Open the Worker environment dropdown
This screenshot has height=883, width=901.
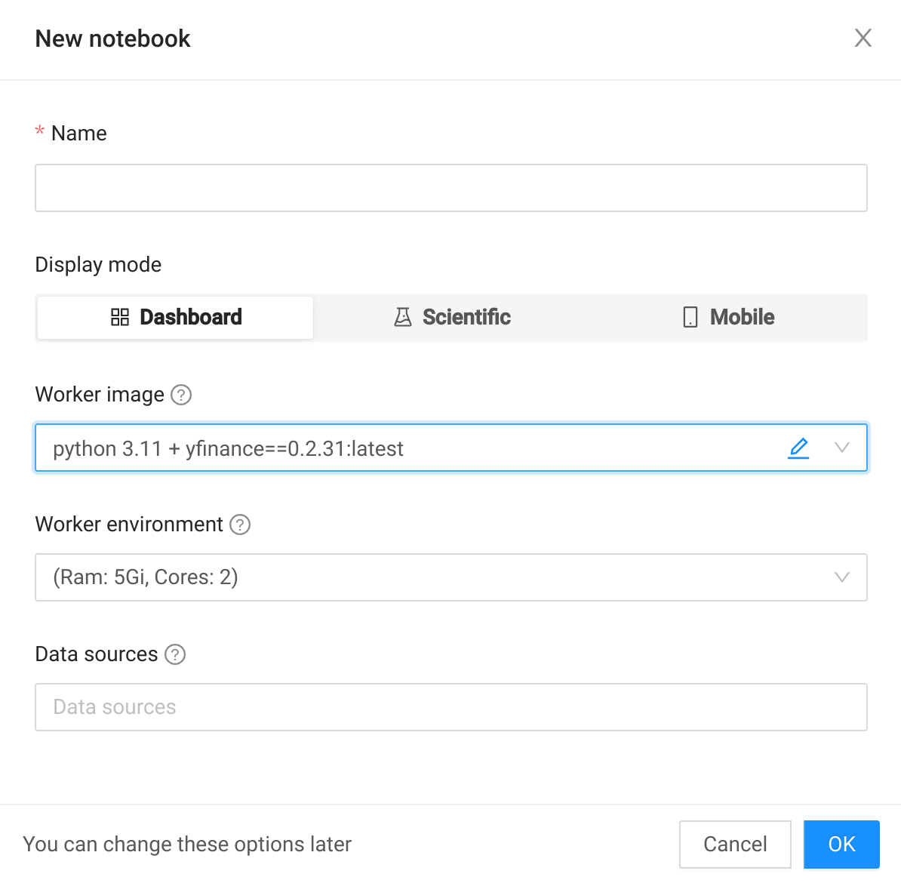842,577
